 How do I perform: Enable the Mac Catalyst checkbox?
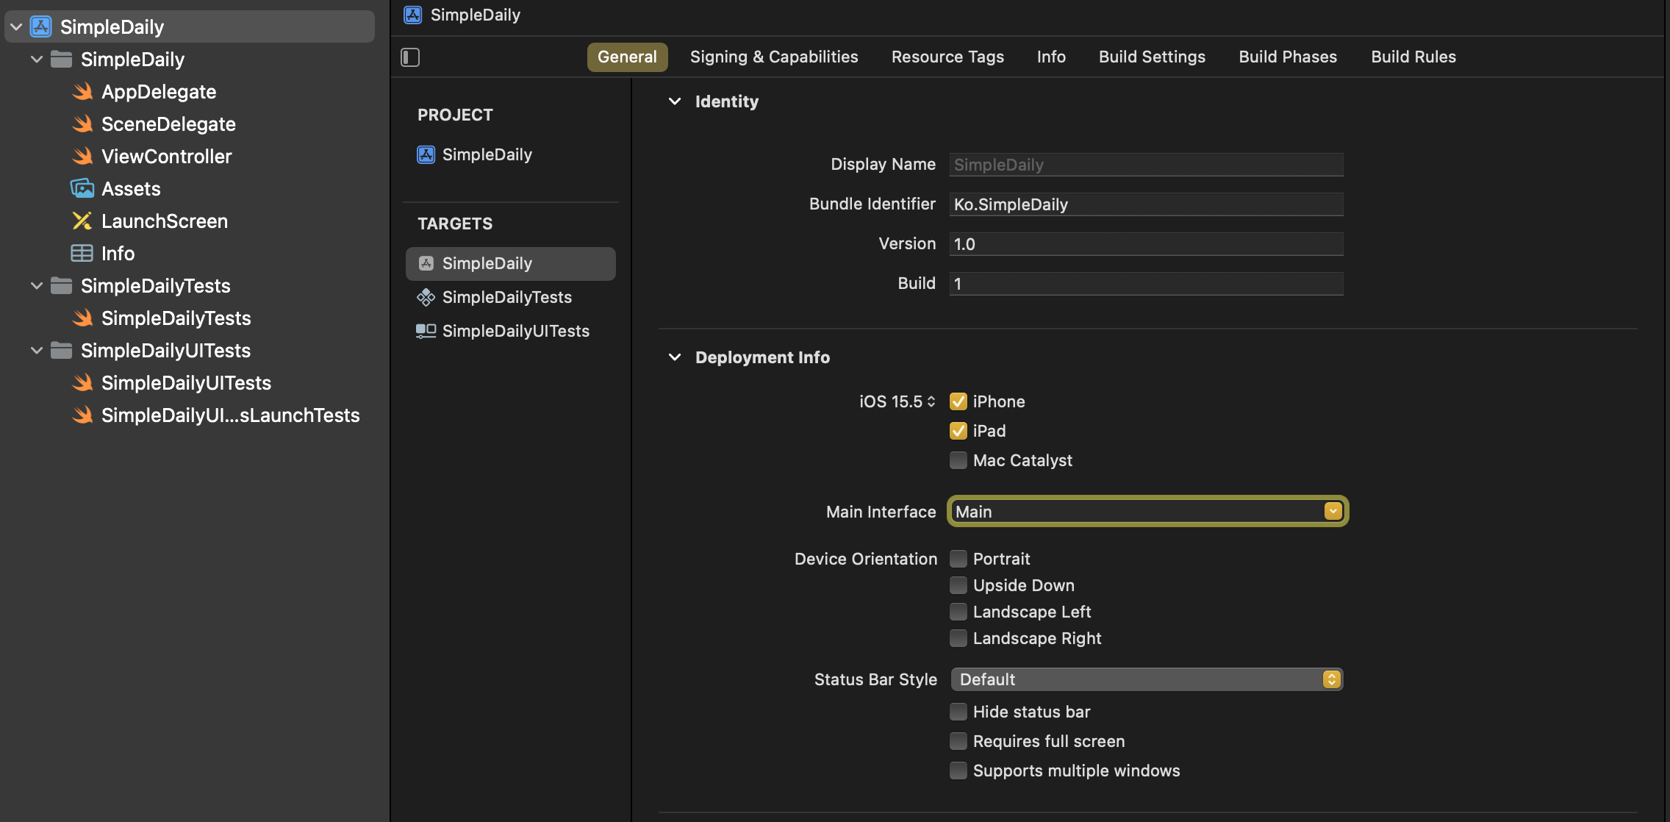pyautogui.click(x=958, y=460)
